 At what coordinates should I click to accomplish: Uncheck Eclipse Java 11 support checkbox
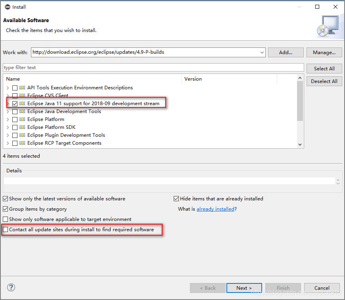coord(15,104)
